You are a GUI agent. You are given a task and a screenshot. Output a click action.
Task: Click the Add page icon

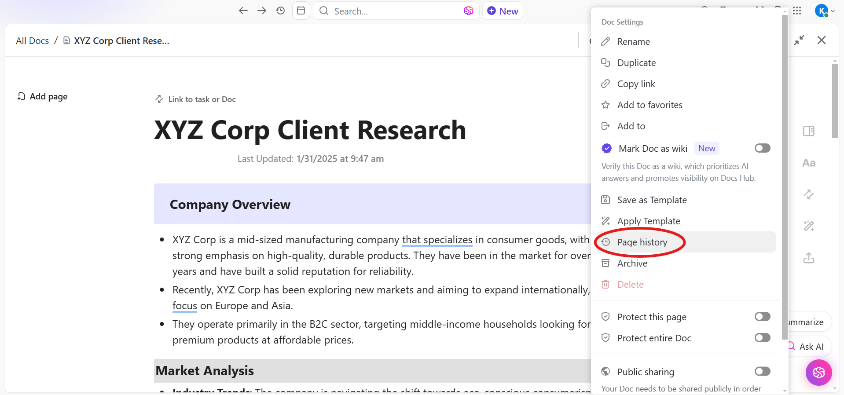click(x=21, y=96)
